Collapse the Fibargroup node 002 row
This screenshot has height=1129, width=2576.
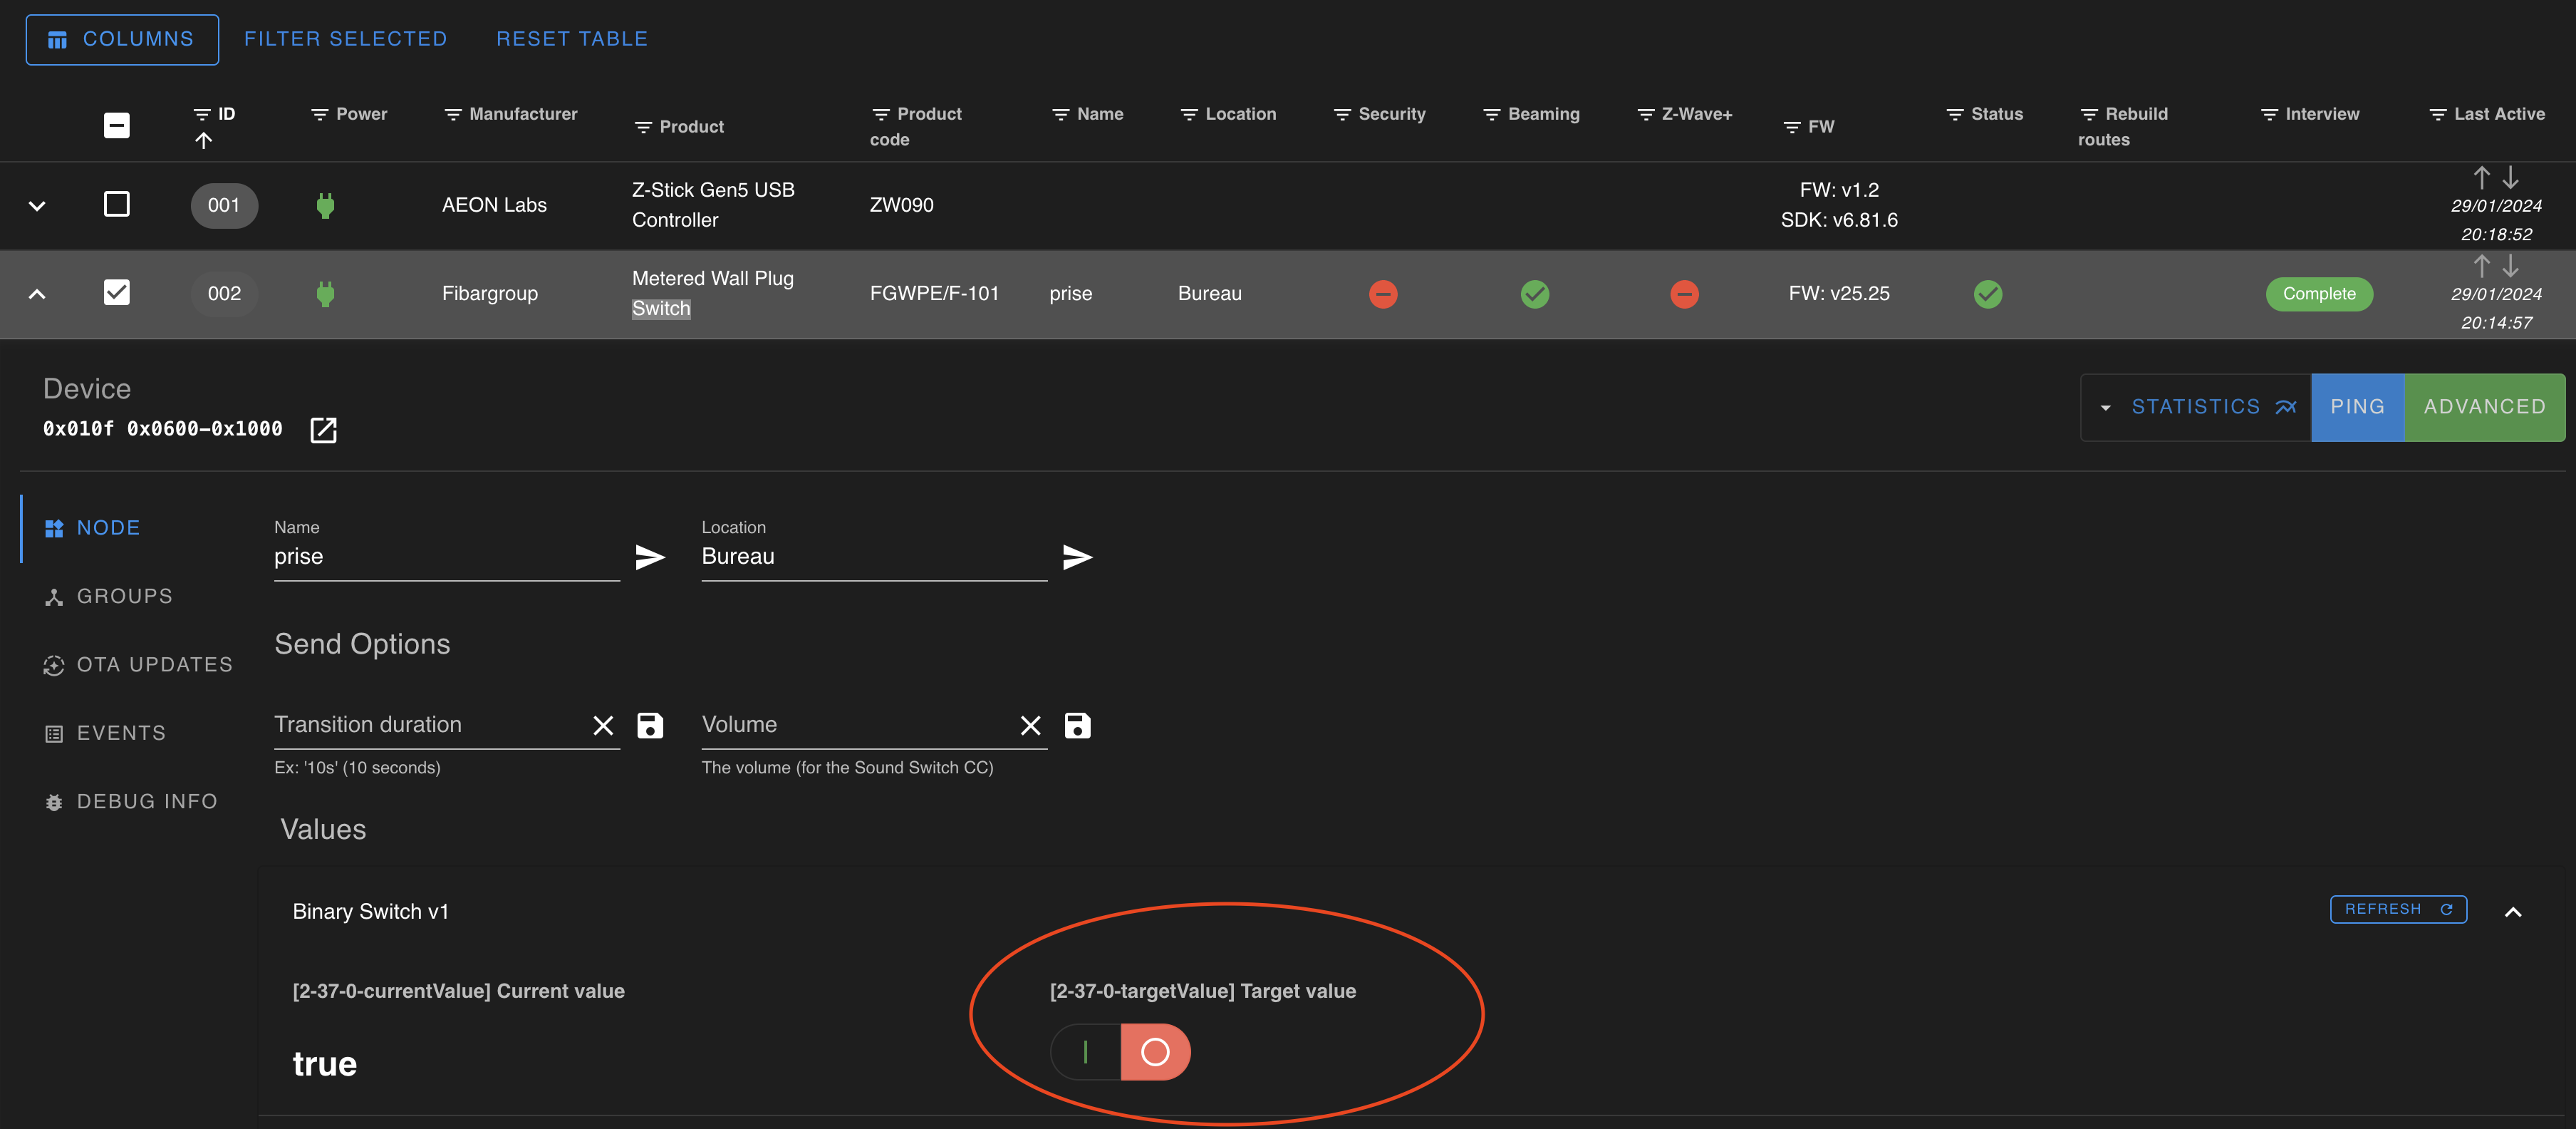(37, 294)
